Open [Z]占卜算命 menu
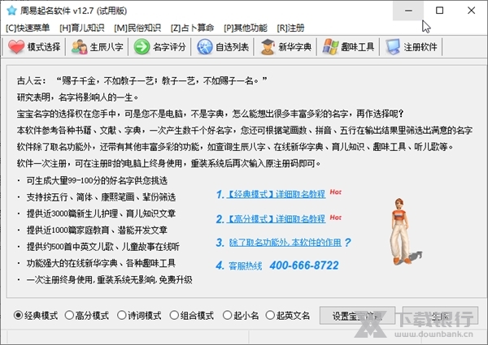Viewport: 488px width, 345px height. (x=192, y=28)
